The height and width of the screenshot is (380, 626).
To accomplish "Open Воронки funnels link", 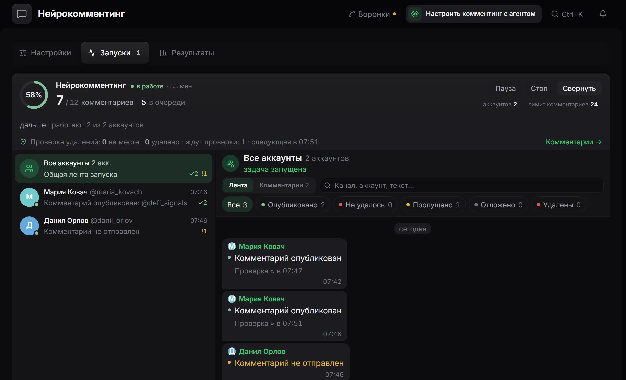I will coord(373,14).
